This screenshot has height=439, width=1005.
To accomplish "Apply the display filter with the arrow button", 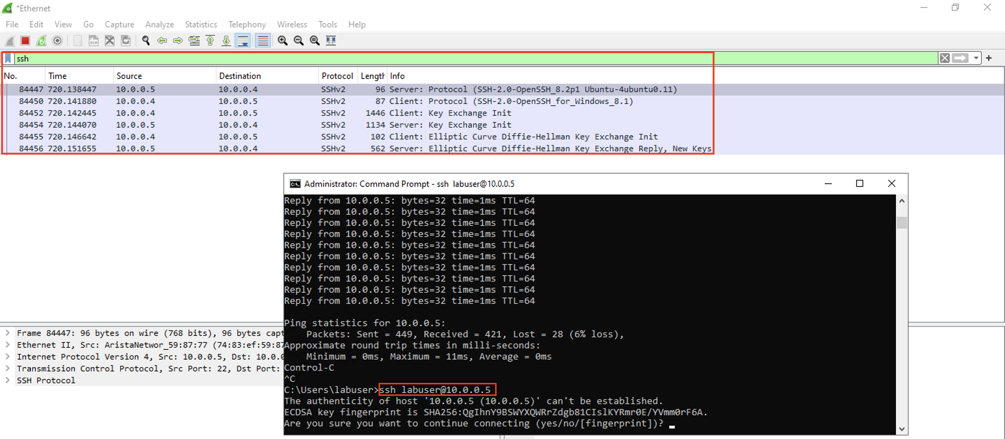I will click(x=961, y=58).
